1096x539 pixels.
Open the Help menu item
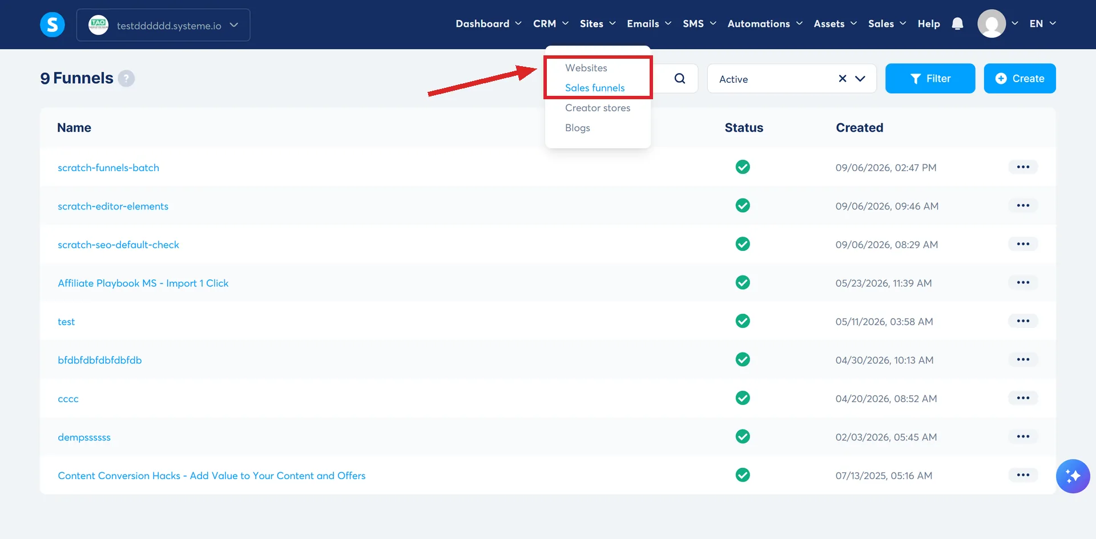coord(929,24)
